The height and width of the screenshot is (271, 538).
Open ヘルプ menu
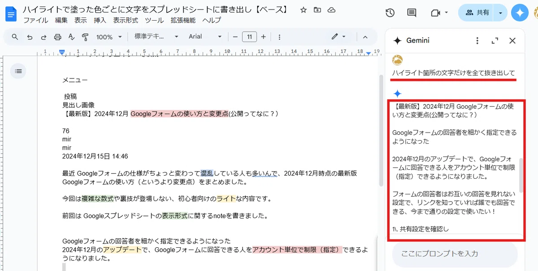click(212, 20)
